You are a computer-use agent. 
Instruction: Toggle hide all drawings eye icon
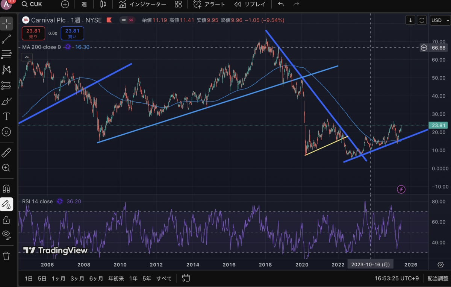[x=6, y=235]
